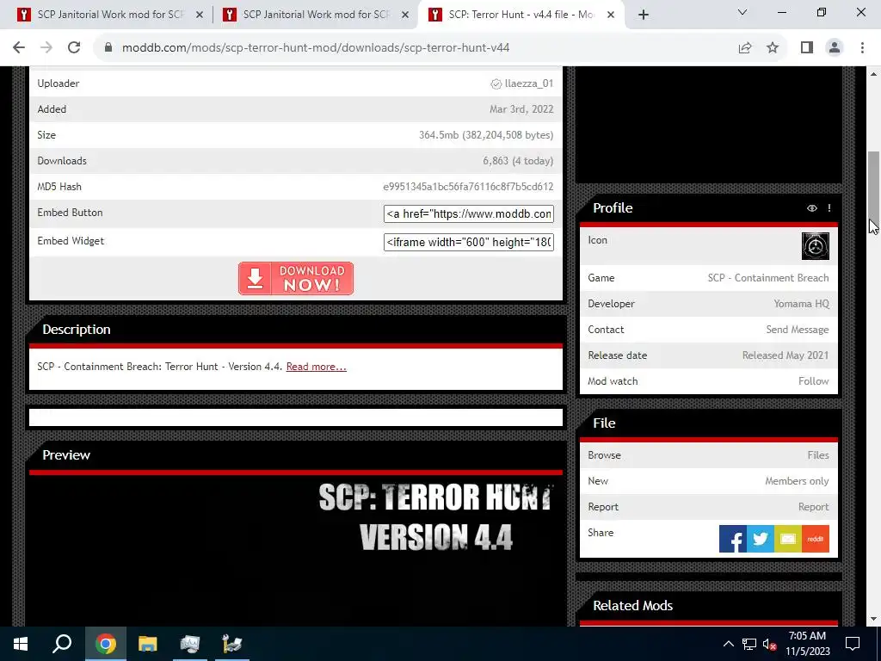Click Members only link next to New
881x661 pixels.
click(x=797, y=481)
